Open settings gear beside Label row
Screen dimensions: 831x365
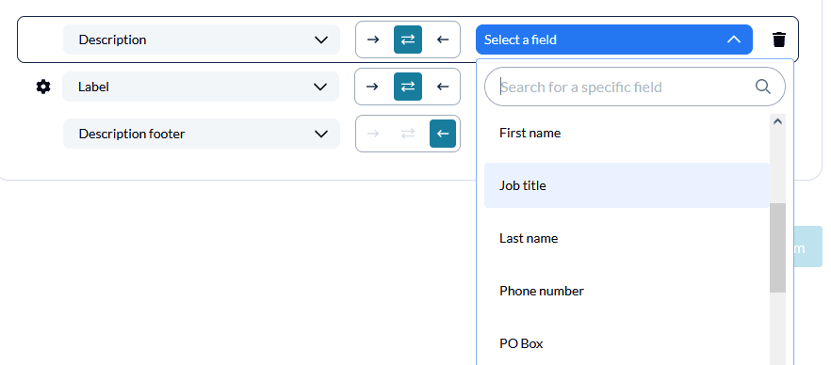43,87
